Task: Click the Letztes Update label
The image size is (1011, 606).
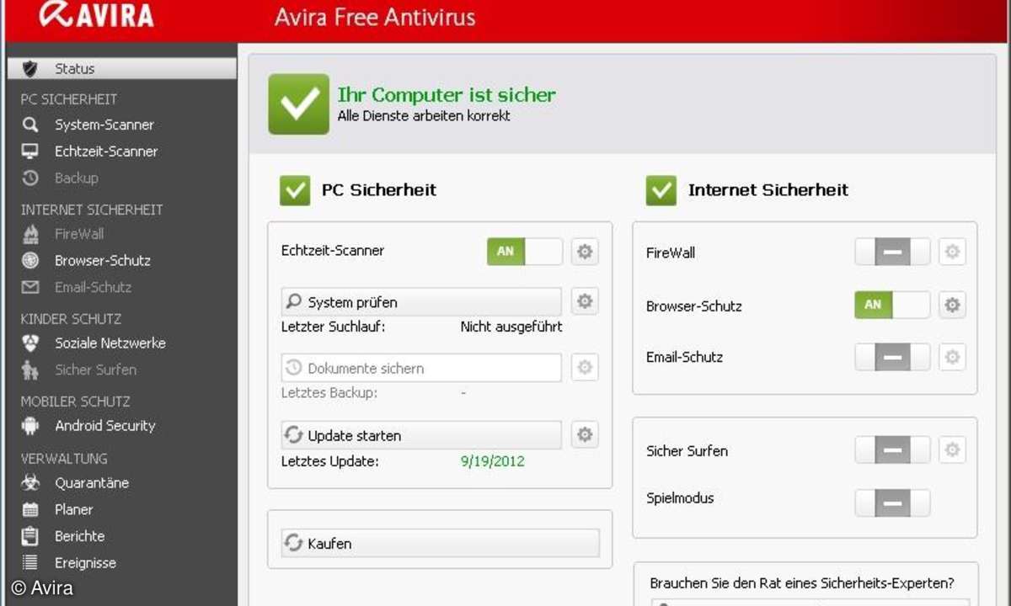Action: [x=330, y=461]
